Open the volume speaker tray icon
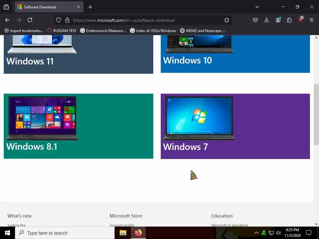319x239 pixels. (x=279, y=233)
